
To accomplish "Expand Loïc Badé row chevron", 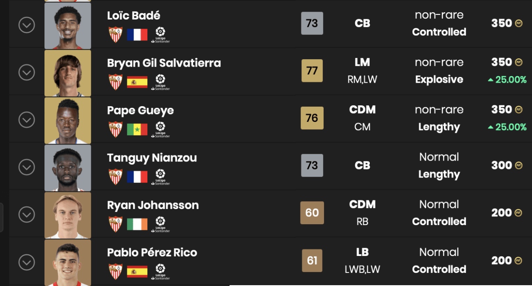I will [27, 25].
